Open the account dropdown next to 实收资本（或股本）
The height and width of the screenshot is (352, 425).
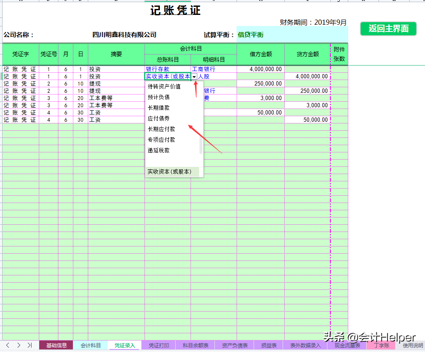(x=194, y=76)
